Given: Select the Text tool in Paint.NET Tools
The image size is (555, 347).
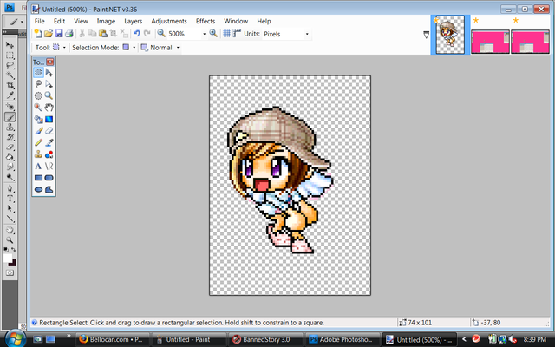Looking at the screenshot, I should [38, 166].
